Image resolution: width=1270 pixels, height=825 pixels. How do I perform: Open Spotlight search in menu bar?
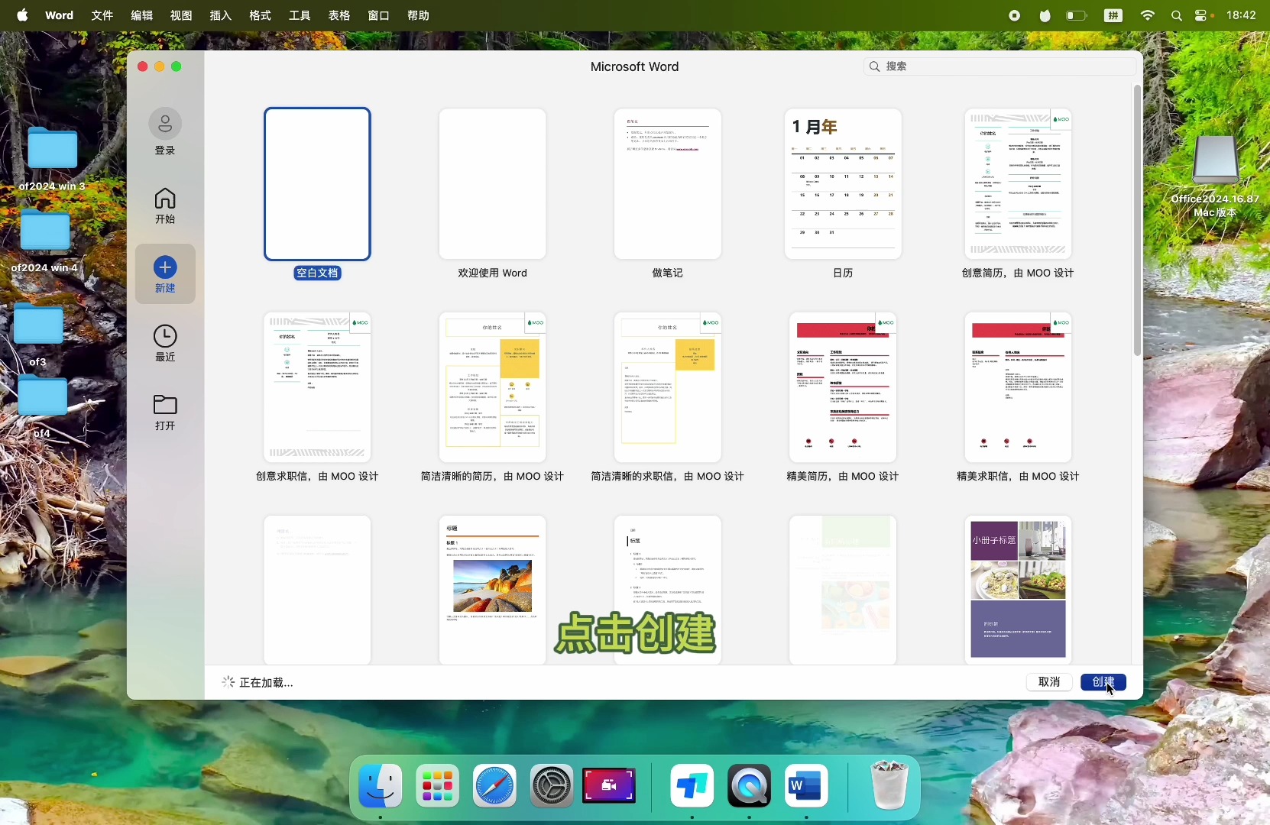tap(1177, 15)
